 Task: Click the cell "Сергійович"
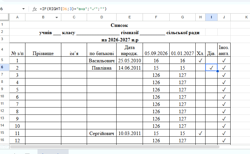pos(102,133)
